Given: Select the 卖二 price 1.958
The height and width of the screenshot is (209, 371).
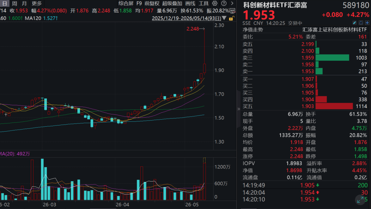Looking at the screenshot, I should click(x=308, y=64).
